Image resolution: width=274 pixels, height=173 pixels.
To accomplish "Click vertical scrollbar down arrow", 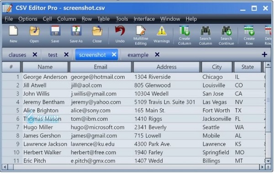I will click(x=268, y=161).
